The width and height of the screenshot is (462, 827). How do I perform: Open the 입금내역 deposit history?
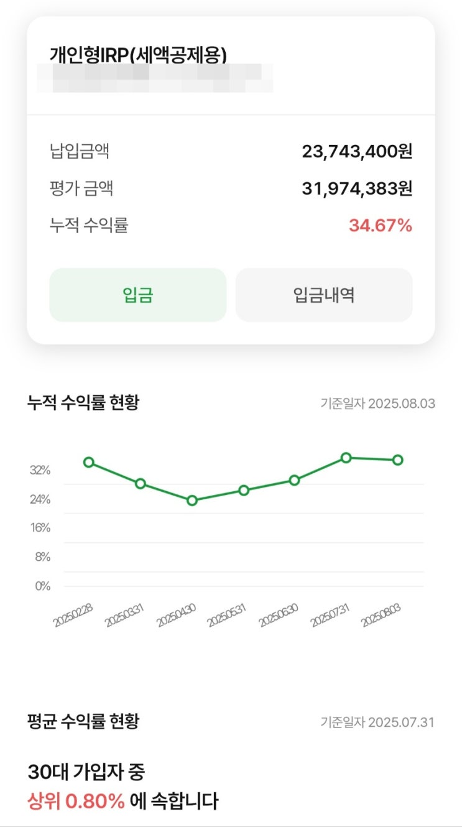(x=324, y=295)
